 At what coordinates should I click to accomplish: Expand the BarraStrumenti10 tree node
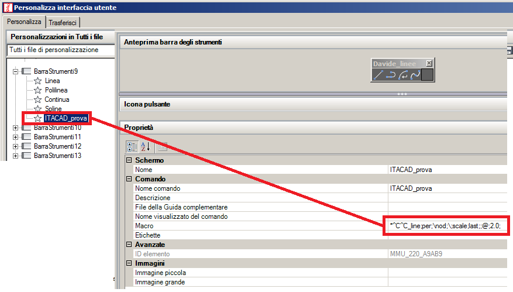pyautogui.click(x=15, y=128)
